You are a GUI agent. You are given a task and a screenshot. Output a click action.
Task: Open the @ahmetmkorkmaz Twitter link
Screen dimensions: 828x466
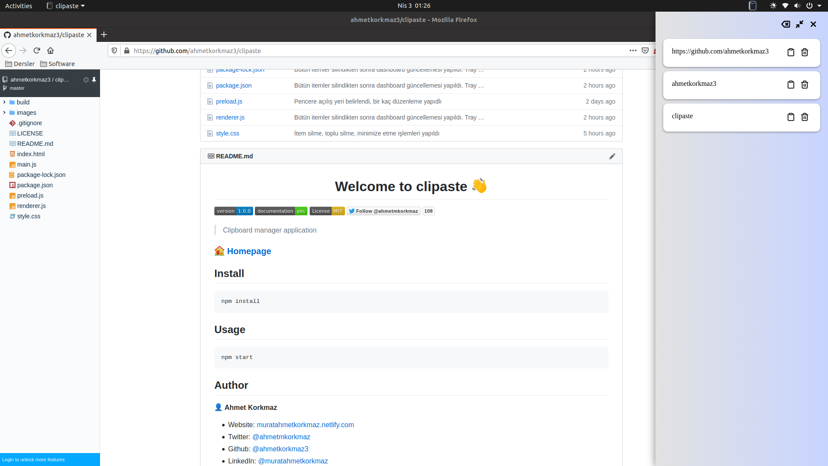[281, 437]
